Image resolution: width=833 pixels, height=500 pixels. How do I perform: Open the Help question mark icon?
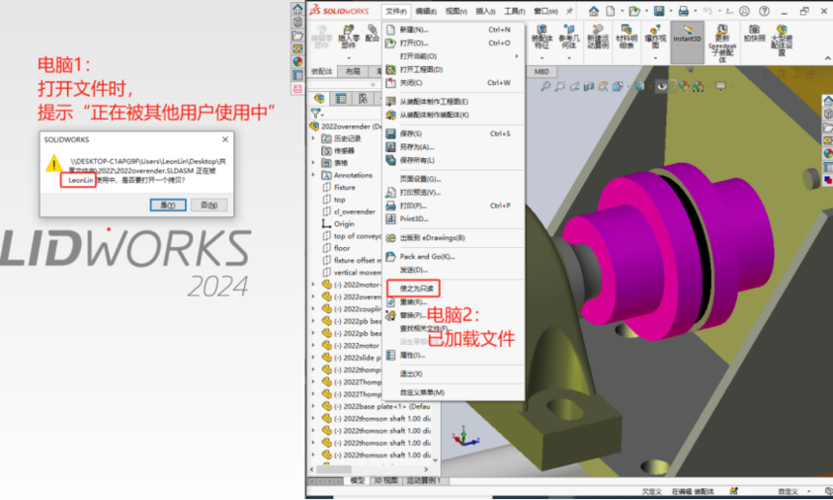(764, 11)
